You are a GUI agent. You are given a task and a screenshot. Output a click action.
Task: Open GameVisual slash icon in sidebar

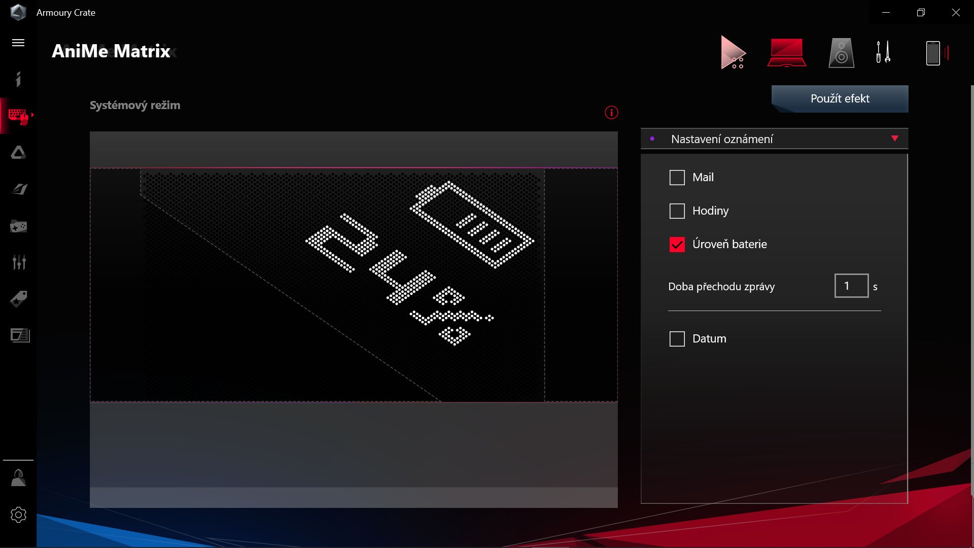point(19,189)
